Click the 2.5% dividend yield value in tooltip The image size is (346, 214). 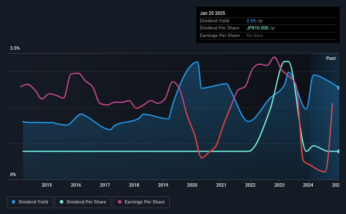tap(251, 21)
